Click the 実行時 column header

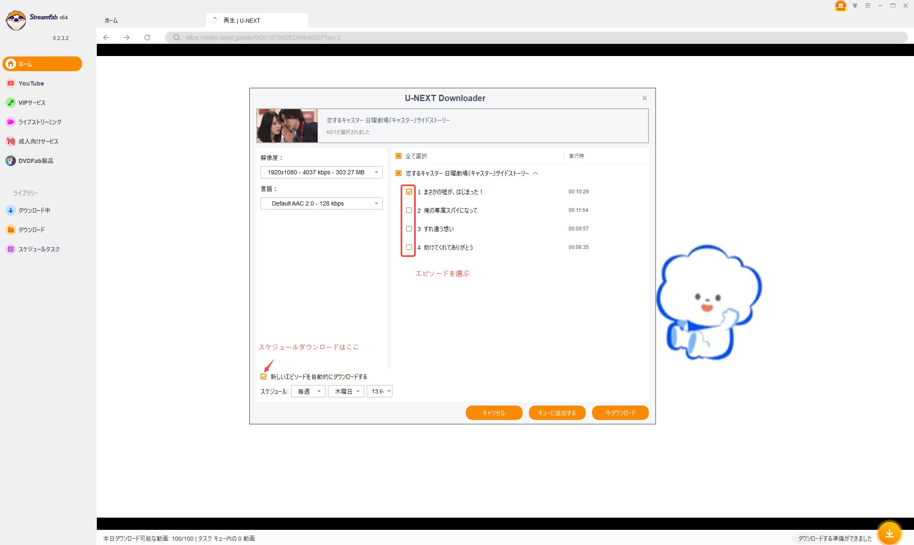coord(577,156)
